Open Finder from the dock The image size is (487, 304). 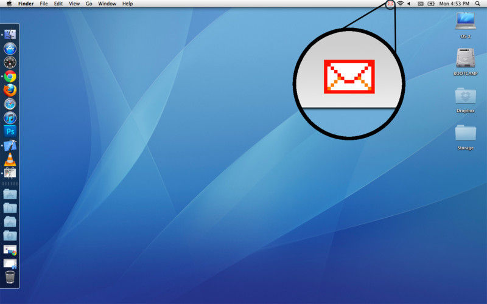(10, 35)
